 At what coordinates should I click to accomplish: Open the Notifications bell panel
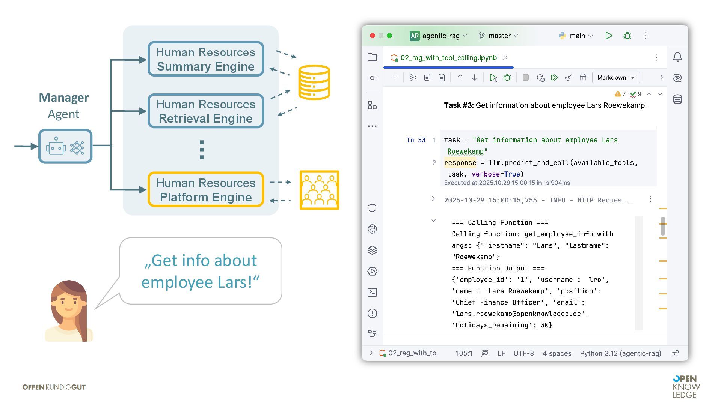[677, 57]
